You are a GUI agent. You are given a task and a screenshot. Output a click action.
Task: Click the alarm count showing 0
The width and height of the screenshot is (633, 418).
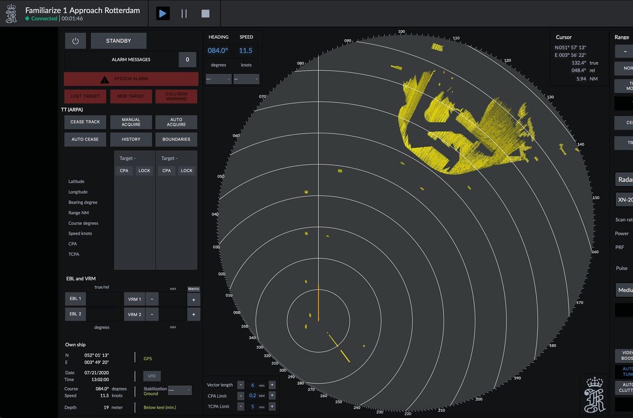point(187,60)
